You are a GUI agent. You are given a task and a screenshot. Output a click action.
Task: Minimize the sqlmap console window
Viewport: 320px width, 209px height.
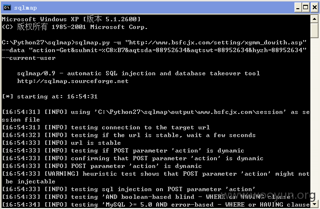[298, 8]
